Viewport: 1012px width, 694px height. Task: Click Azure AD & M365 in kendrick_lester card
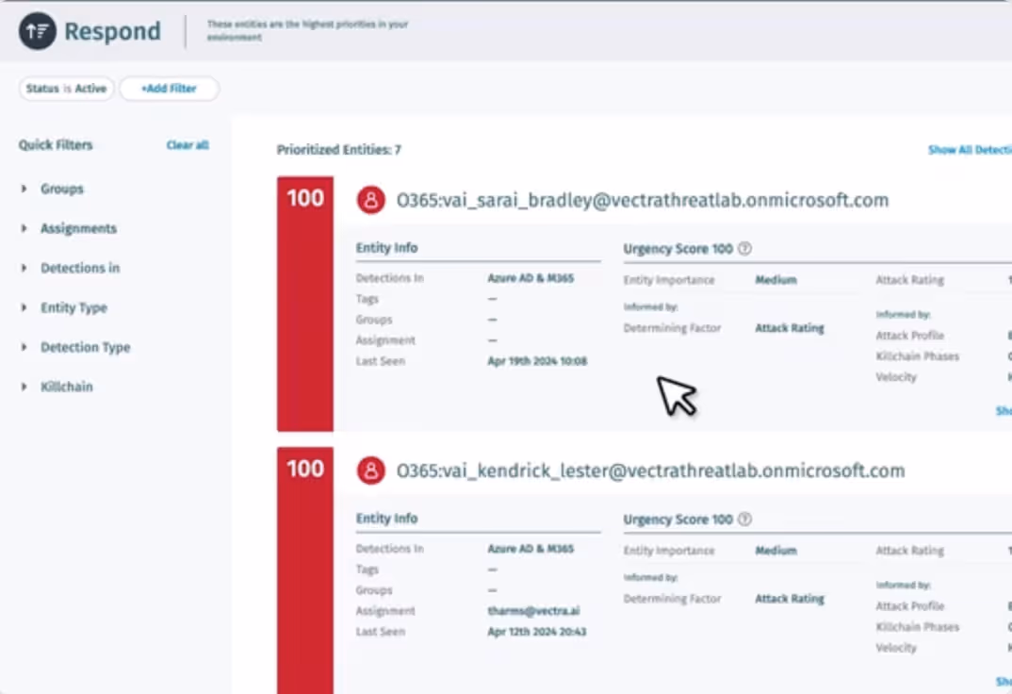coord(530,549)
